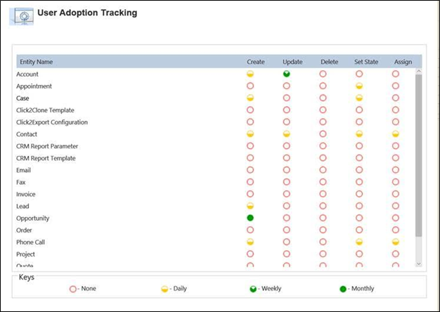Toggle Opportunity's Set State circle
The image size is (440, 312).
359,218
